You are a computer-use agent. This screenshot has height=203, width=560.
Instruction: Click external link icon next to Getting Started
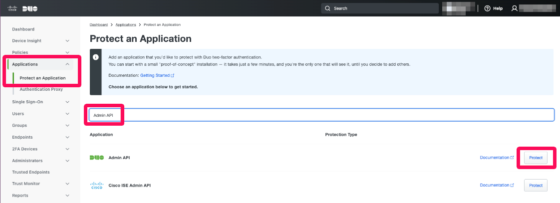pos(173,76)
